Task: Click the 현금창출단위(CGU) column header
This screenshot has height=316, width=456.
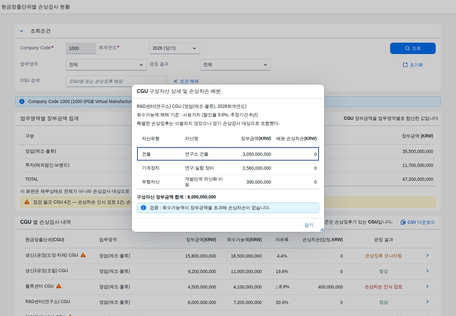Action: [x=45, y=240]
